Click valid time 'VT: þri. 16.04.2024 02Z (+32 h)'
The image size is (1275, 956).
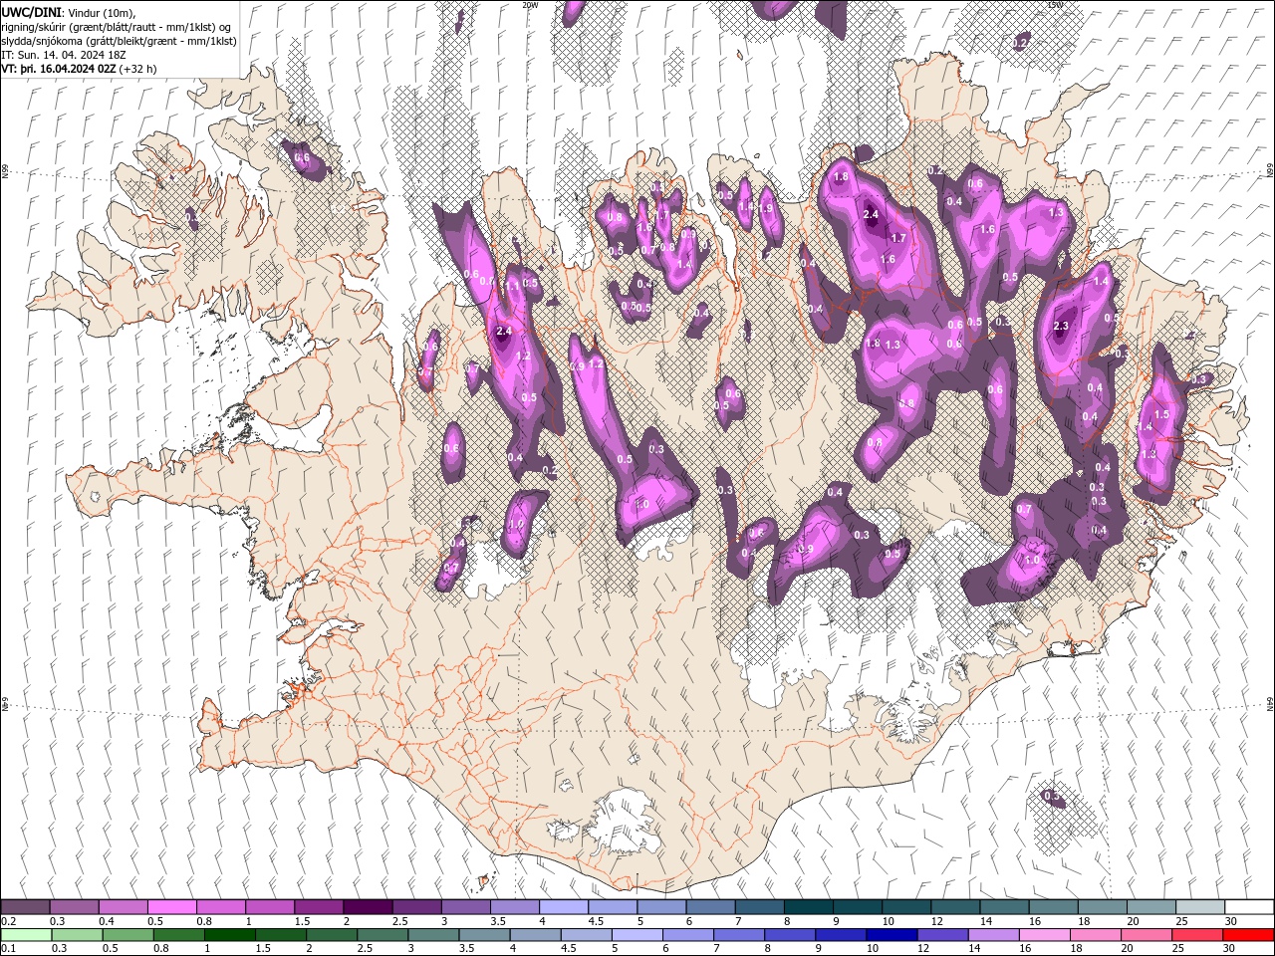point(80,69)
